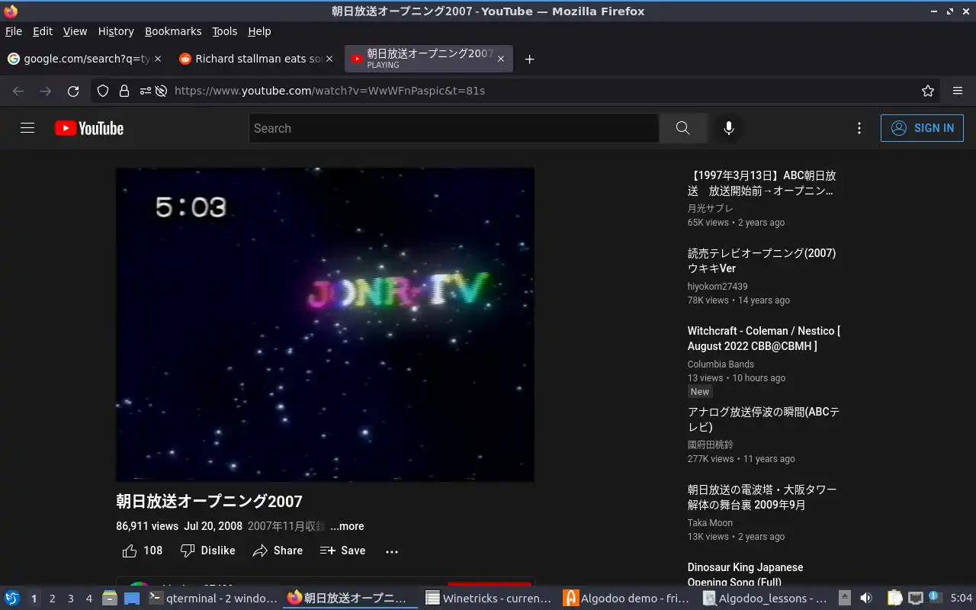This screenshot has width=976, height=610.
Task: Save video to a playlist
Action: (343, 551)
